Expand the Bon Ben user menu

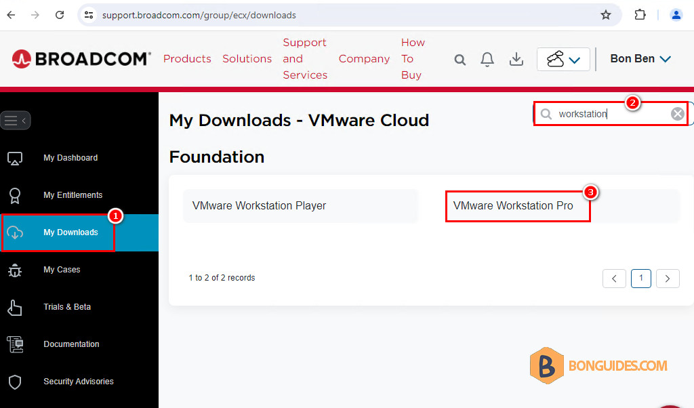click(x=640, y=59)
